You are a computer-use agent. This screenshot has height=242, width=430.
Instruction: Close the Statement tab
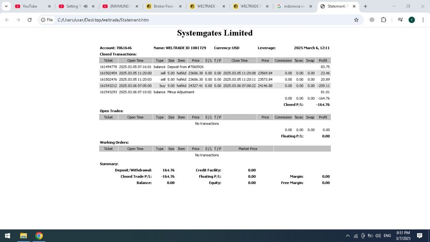click(354, 6)
